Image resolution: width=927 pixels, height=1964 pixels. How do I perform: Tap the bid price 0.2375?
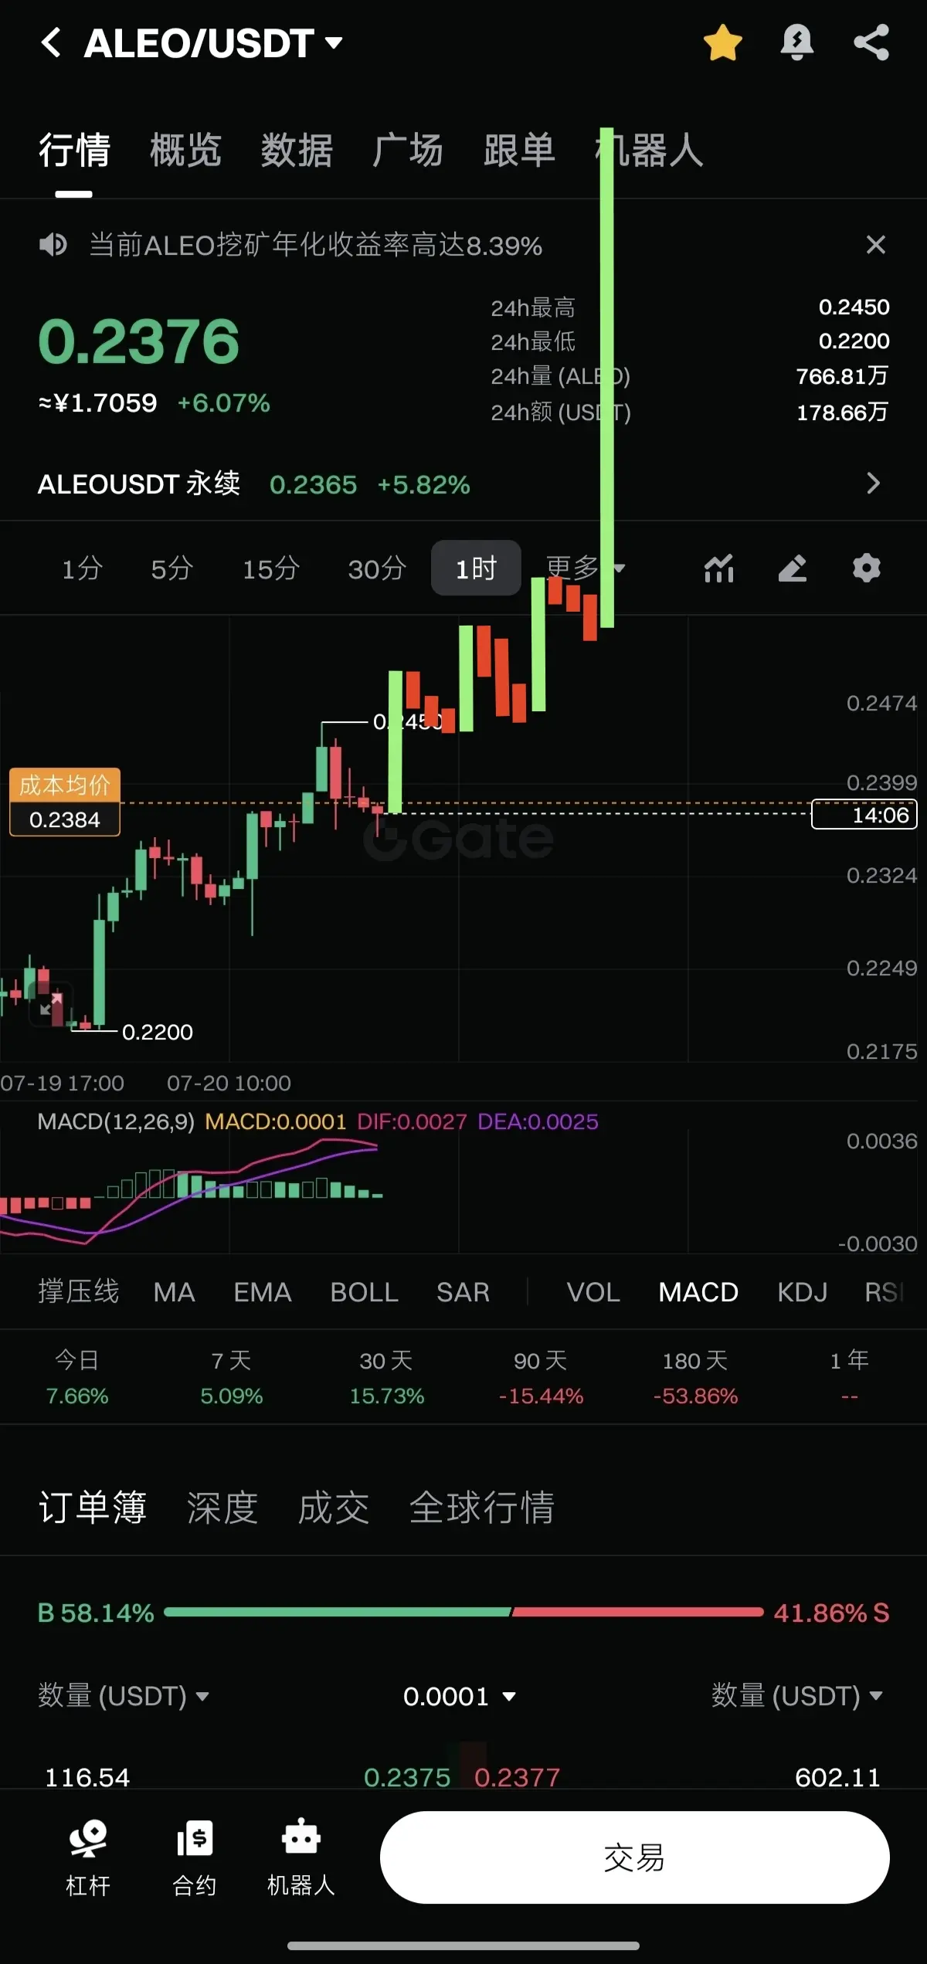coord(407,1777)
